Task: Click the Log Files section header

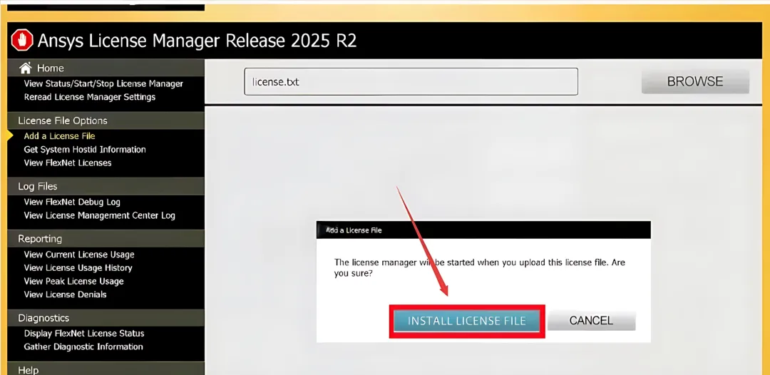Action: point(106,186)
